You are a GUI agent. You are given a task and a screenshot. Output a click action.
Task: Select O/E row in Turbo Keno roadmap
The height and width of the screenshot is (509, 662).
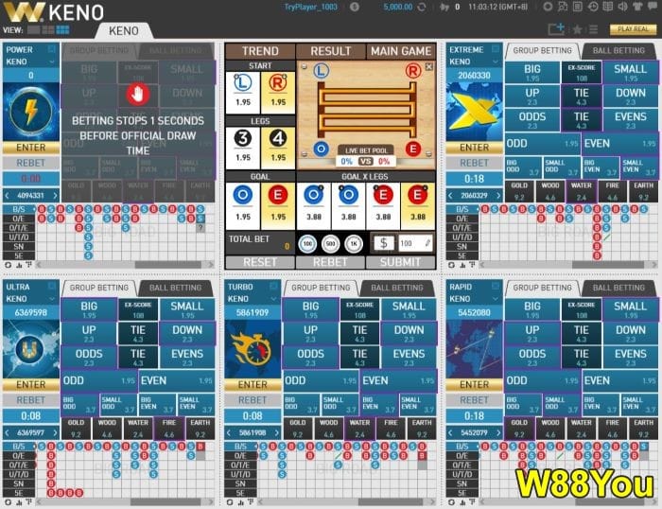click(240, 456)
